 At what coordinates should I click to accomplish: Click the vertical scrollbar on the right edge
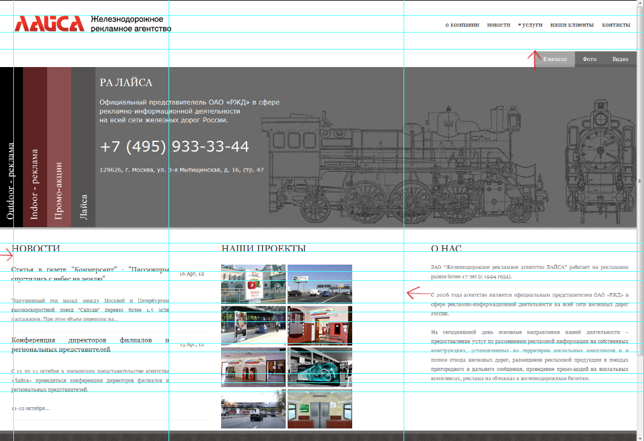coord(640,181)
